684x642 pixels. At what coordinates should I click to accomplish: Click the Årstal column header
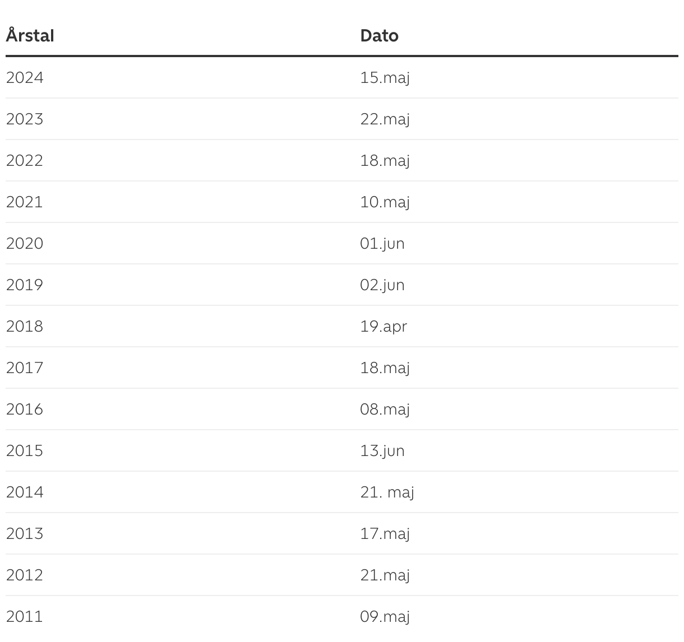coord(30,36)
